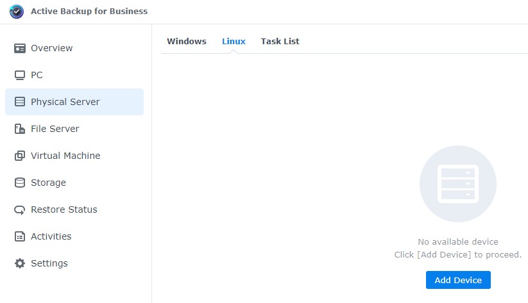The image size is (528, 303).
Task: Open the File Server icon
Action: pos(19,129)
